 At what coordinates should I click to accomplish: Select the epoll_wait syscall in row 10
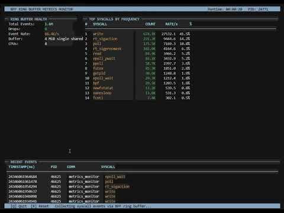(x=103, y=78)
